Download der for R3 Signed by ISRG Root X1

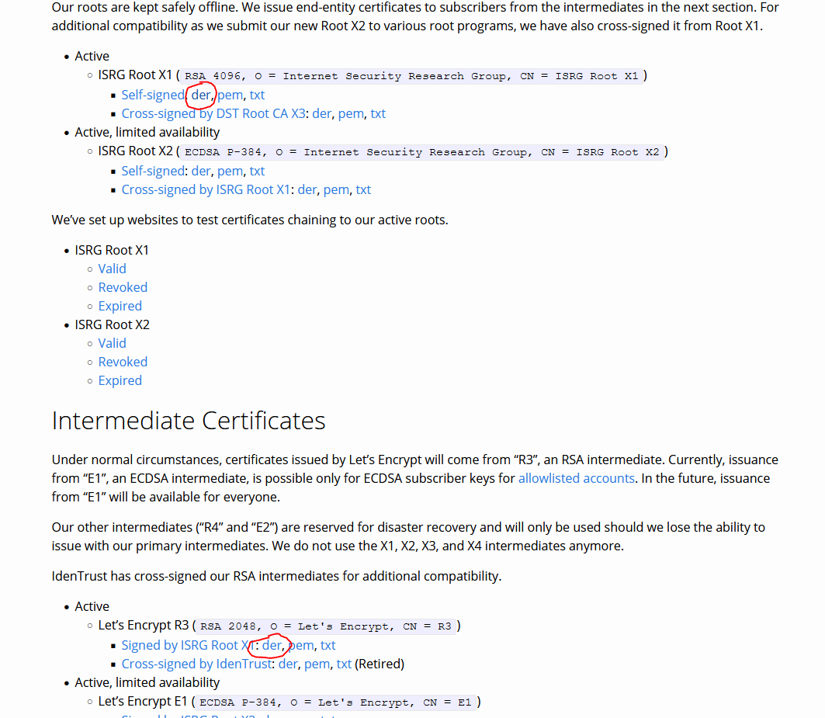click(x=272, y=645)
